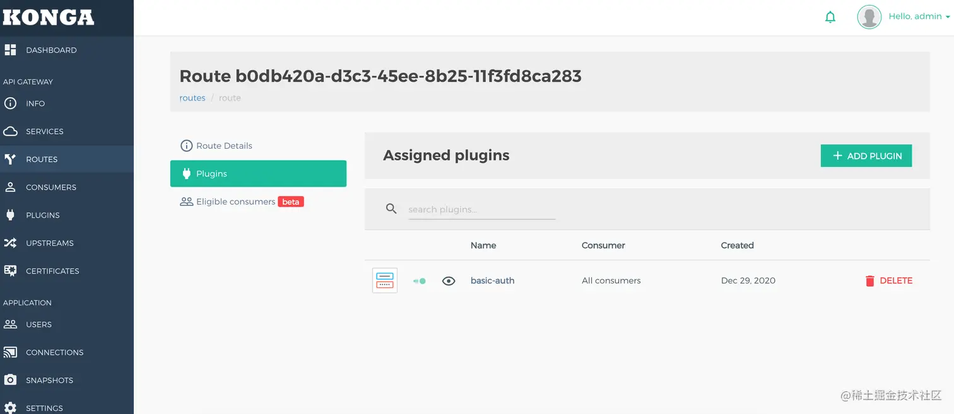Select the Info circle icon in sidebar
Screen dimensions: 954x414
[x=10, y=103]
